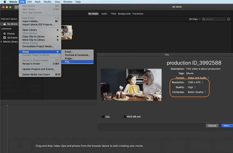Viewport: 233px width, 153px height.
Task: Open the iMovie application menu
Action: [13, 2]
